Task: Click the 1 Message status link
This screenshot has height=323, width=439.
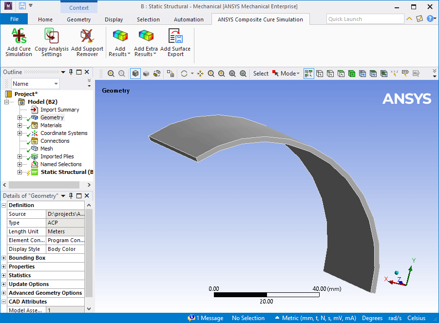Action: coord(206,318)
